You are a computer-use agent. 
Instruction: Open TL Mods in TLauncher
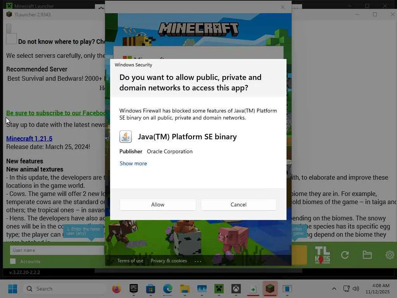point(322,255)
